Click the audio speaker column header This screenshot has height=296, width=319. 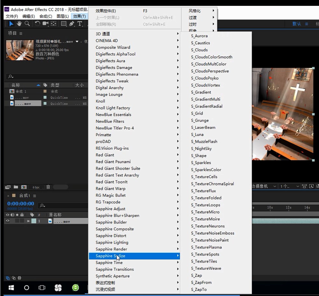click(12, 215)
